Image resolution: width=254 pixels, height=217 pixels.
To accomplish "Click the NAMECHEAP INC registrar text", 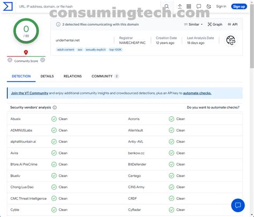I will tap(132, 43).
